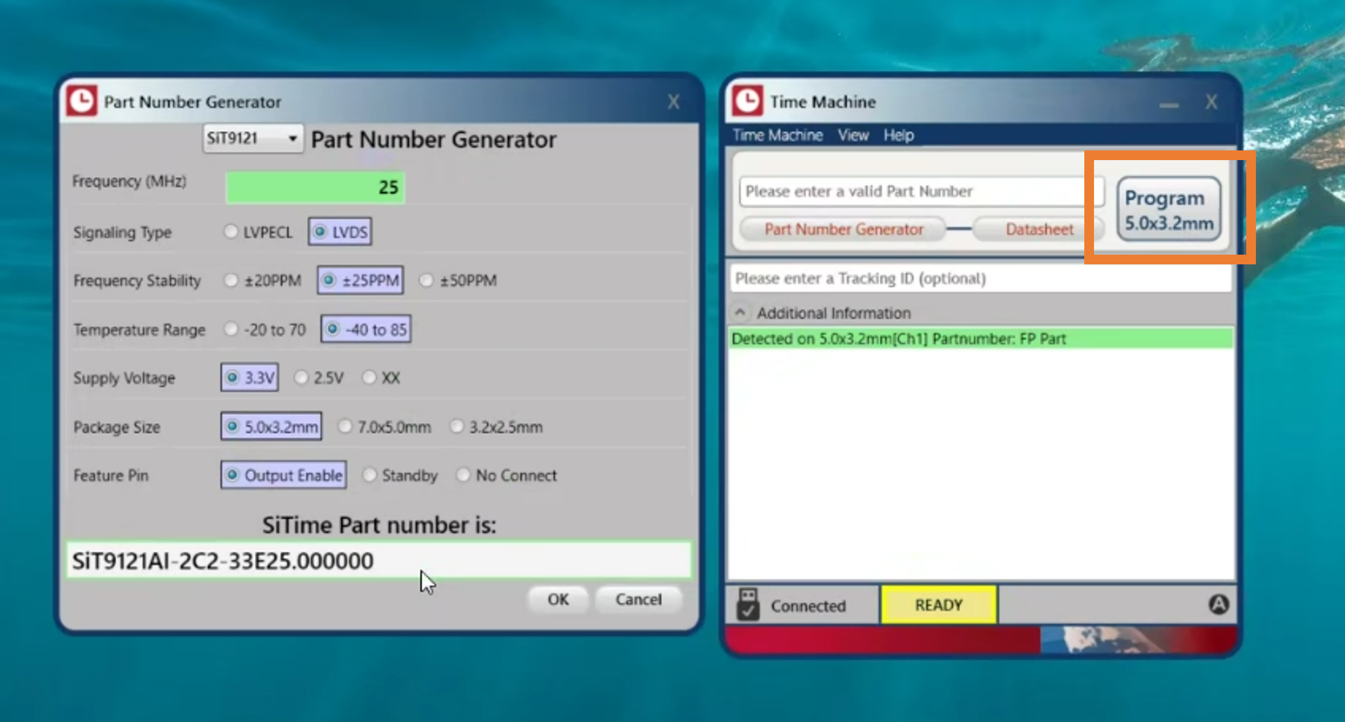Click OK in Part Number Generator
The width and height of the screenshot is (1345, 722).
(x=558, y=599)
